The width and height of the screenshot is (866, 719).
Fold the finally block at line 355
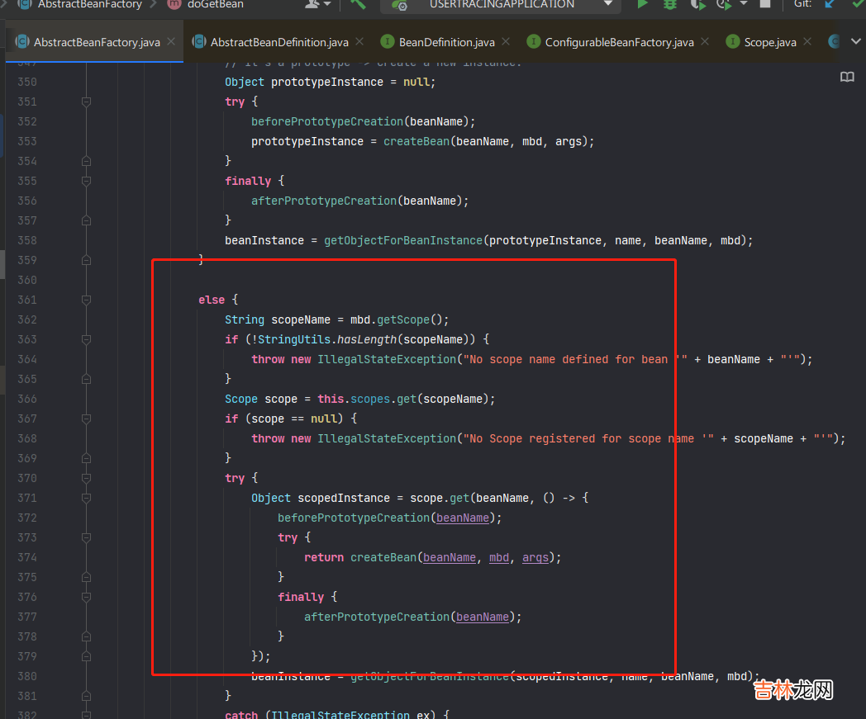[x=86, y=181]
